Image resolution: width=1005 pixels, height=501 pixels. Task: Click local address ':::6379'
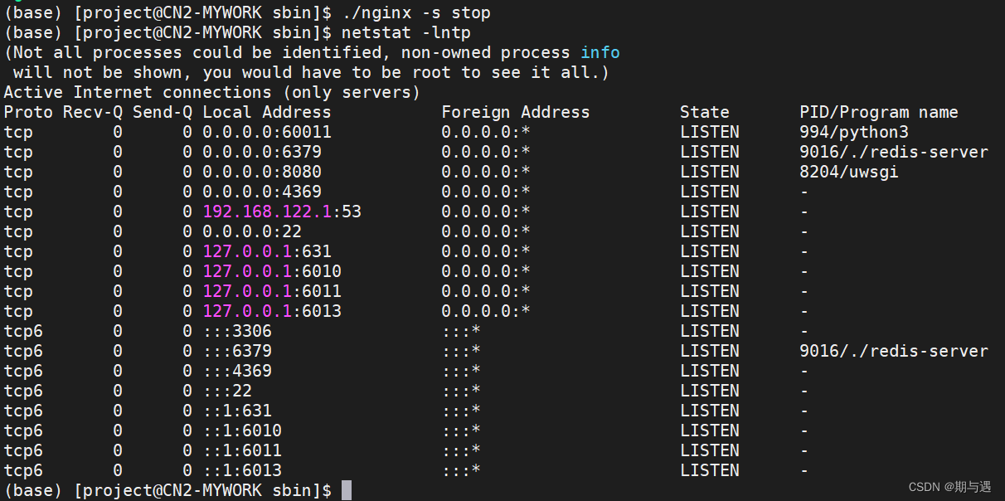pos(237,352)
